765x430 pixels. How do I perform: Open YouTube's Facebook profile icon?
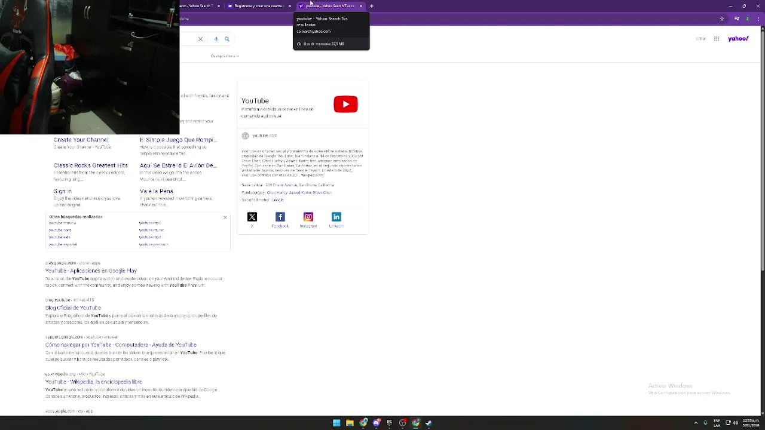pos(280,217)
